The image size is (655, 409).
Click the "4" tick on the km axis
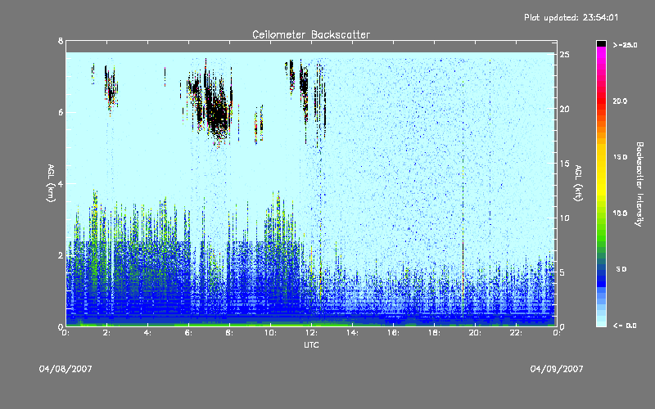click(x=61, y=183)
